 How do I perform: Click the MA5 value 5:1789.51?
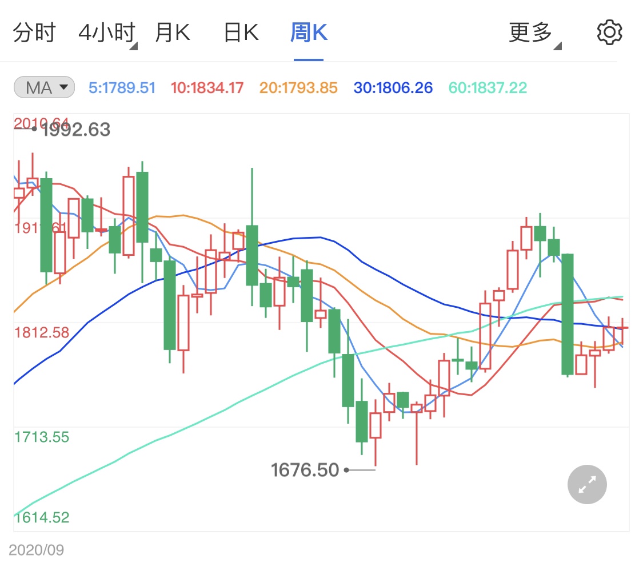(x=122, y=88)
